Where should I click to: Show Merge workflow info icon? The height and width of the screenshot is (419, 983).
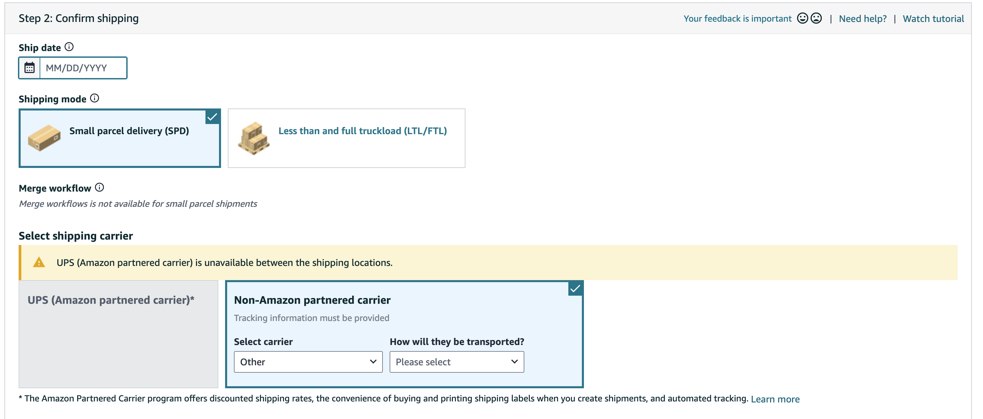pyautogui.click(x=100, y=188)
